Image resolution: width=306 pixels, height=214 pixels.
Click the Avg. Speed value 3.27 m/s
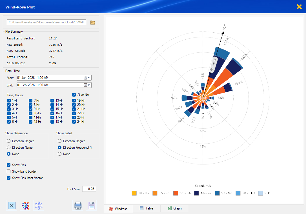click(x=56, y=51)
